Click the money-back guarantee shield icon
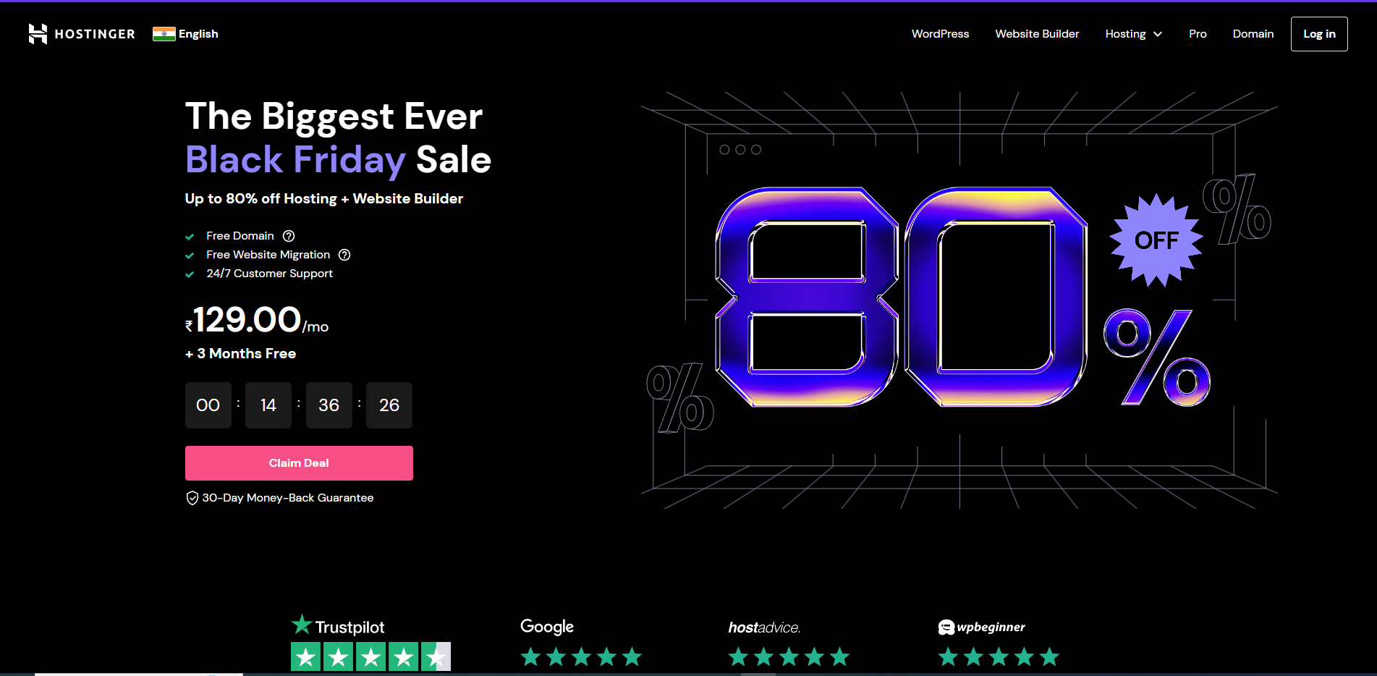1377x676 pixels. [192, 498]
